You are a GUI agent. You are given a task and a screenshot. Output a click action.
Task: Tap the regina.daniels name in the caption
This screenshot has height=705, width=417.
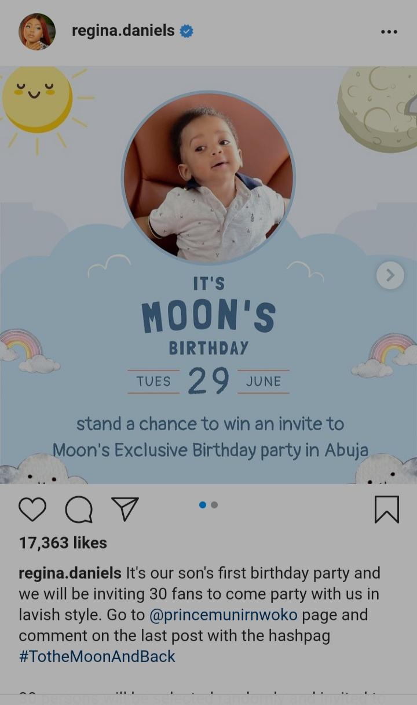pos(70,573)
